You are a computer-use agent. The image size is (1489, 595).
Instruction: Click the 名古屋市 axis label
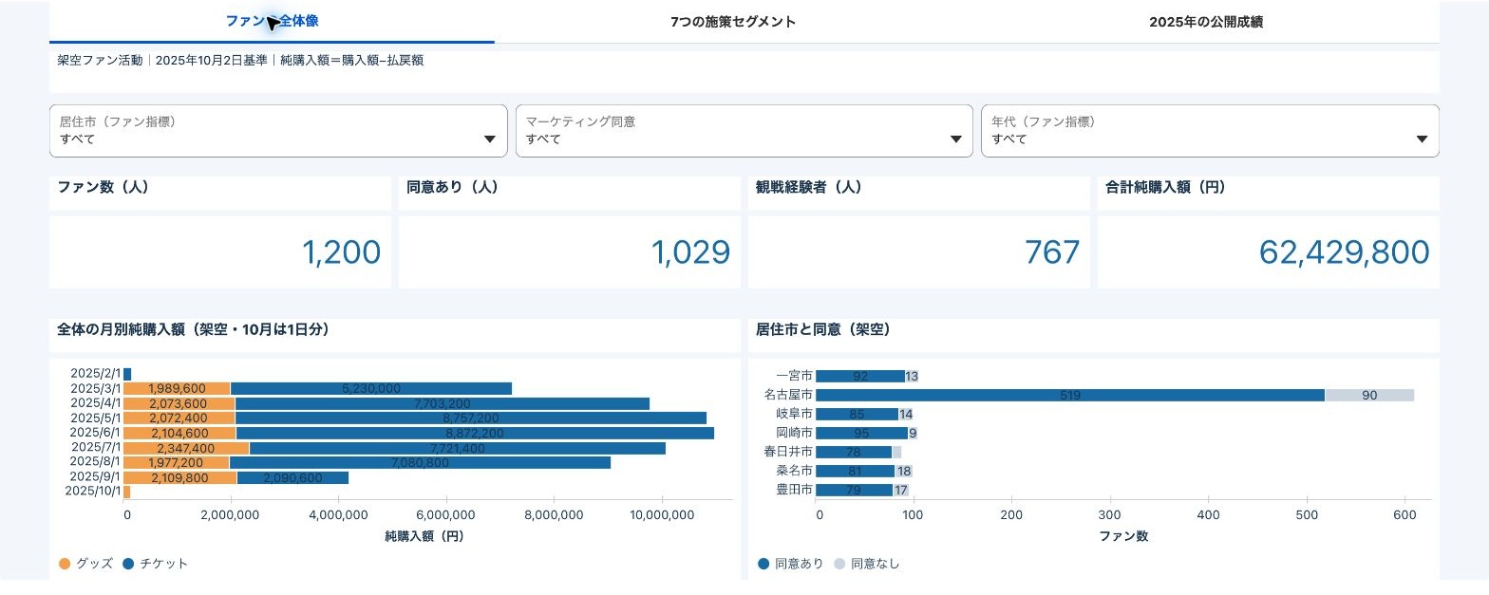point(788,395)
